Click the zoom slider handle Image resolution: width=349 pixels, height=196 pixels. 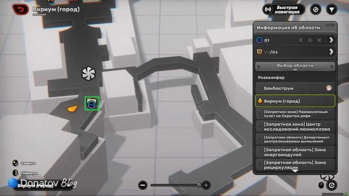(199, 185)
